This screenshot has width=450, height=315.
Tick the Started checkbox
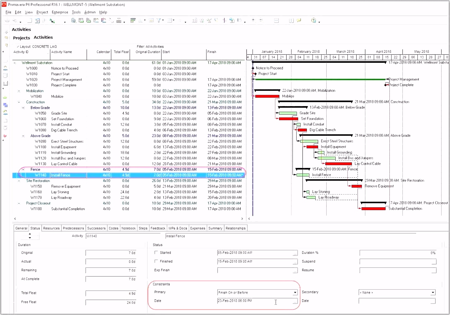[x=156, y=253]
